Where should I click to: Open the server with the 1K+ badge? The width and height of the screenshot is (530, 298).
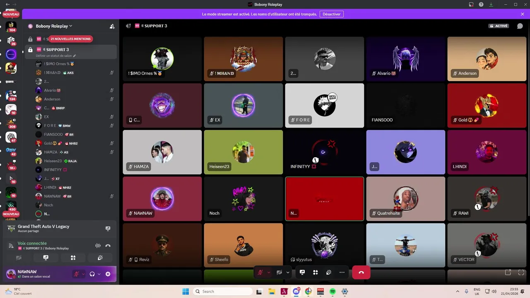click(11, 165)
